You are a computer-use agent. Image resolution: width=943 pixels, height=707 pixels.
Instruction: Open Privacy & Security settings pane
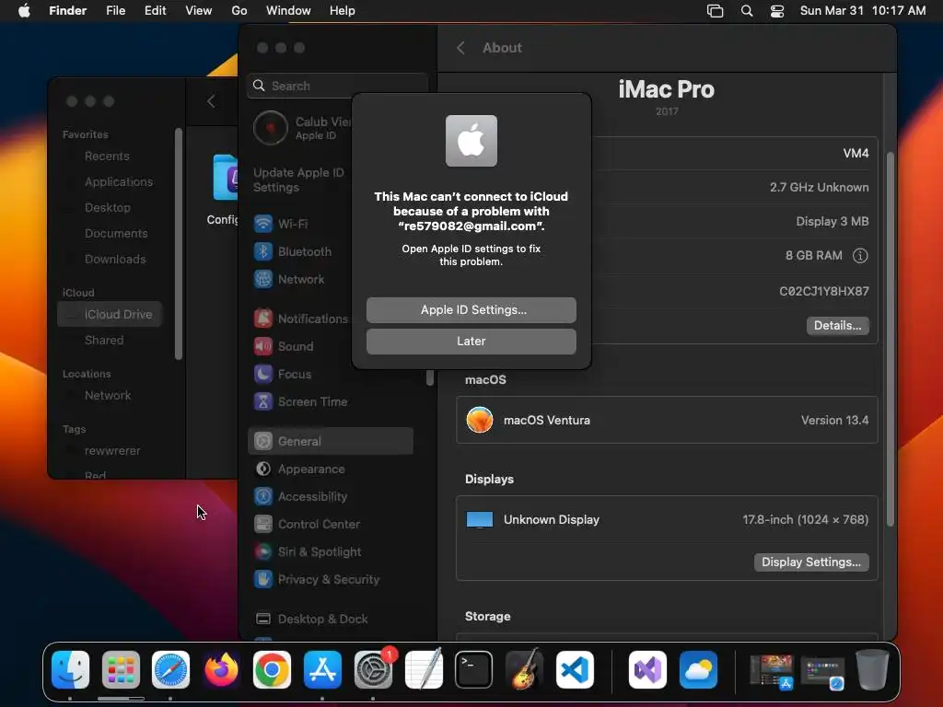pyautogui.click(x=331, y=580)
